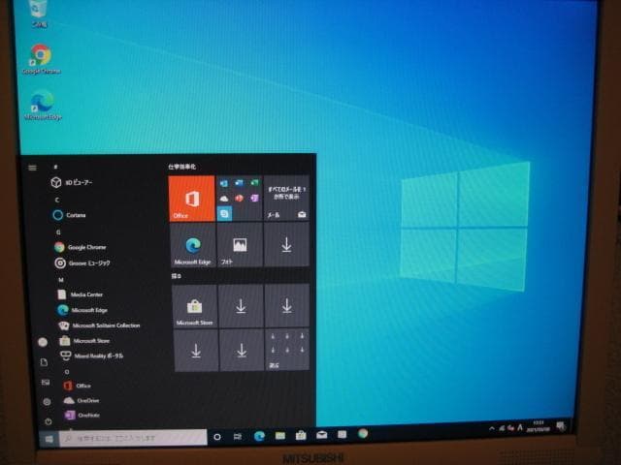This screenshot has width=621, height=465.
Task: Open the Play folder tile of small icons
Action: pos(287,350)
